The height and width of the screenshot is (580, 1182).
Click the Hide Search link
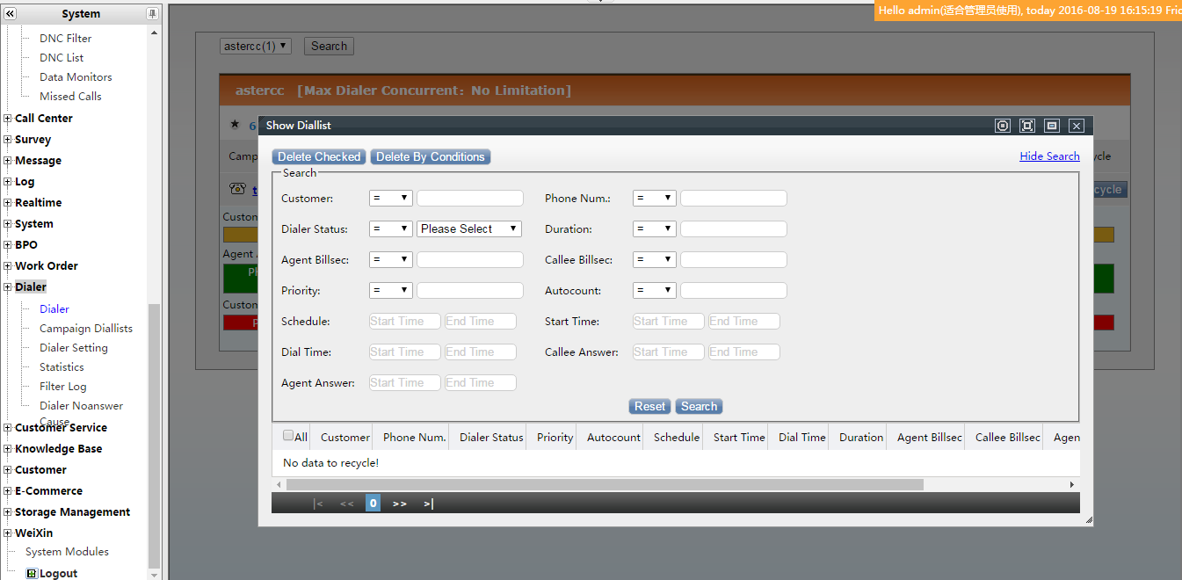[1049, 156]
